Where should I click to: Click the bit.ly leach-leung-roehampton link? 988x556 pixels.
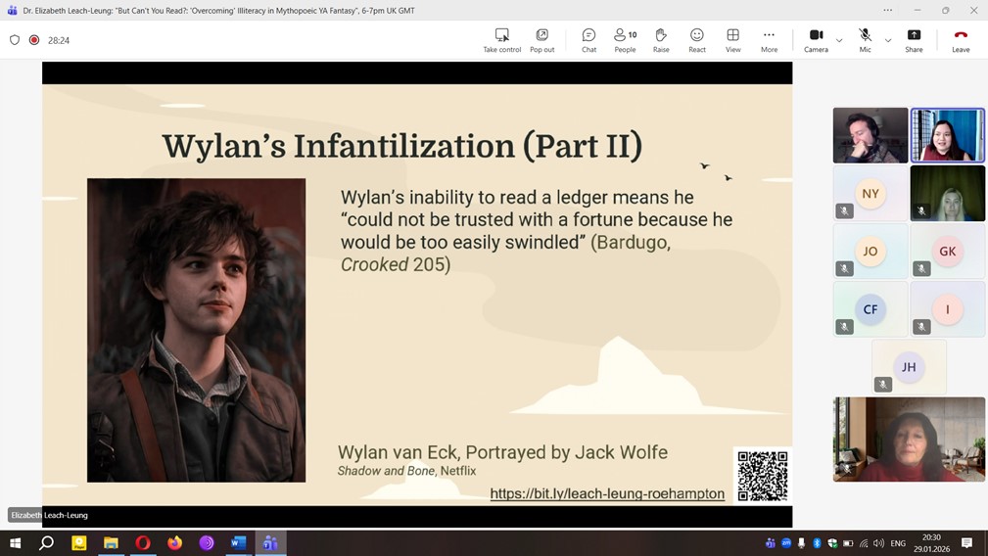[607, 494]
